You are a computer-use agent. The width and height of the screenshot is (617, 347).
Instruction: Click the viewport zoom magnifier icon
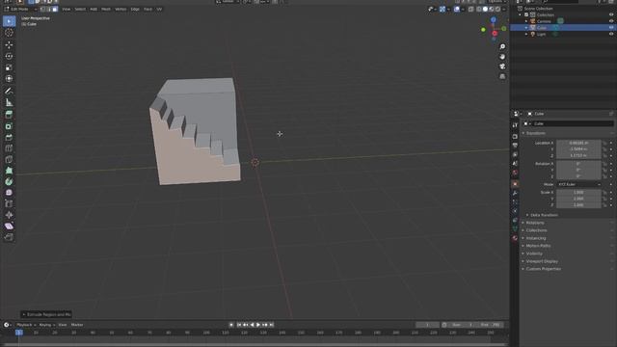point(502,47)
